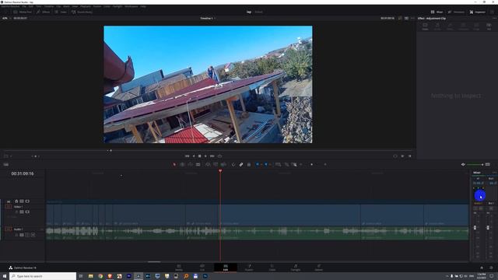Play the timeline forward
Image resolution: width=498 pixels, height=280 pixels.
[x=205, y=156]
